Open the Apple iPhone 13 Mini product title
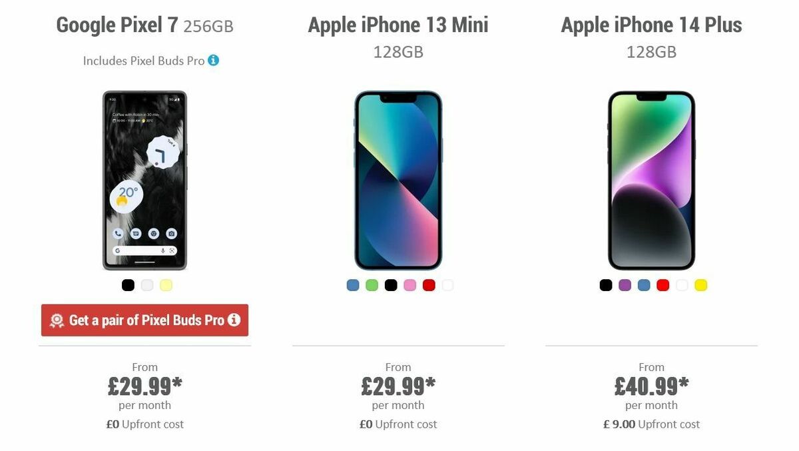 [398, 25]
